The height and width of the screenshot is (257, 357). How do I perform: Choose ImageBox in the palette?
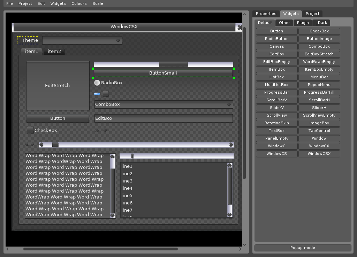[x=319, y=123]
